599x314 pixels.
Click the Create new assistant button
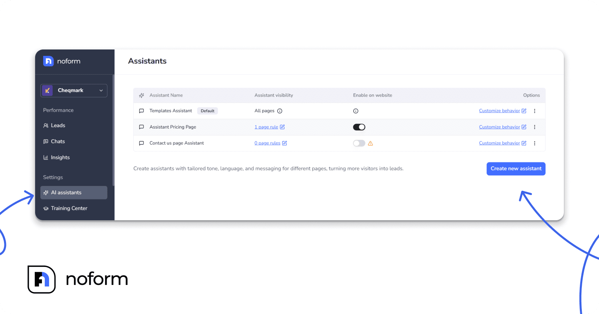click(516, 168)
